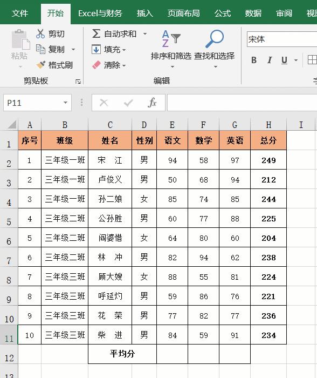
Task: Select column A header
Action: 30,125
